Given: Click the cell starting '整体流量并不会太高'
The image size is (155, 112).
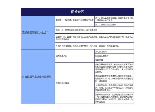Looking at the screenshot, I should (x=114, y=68).
